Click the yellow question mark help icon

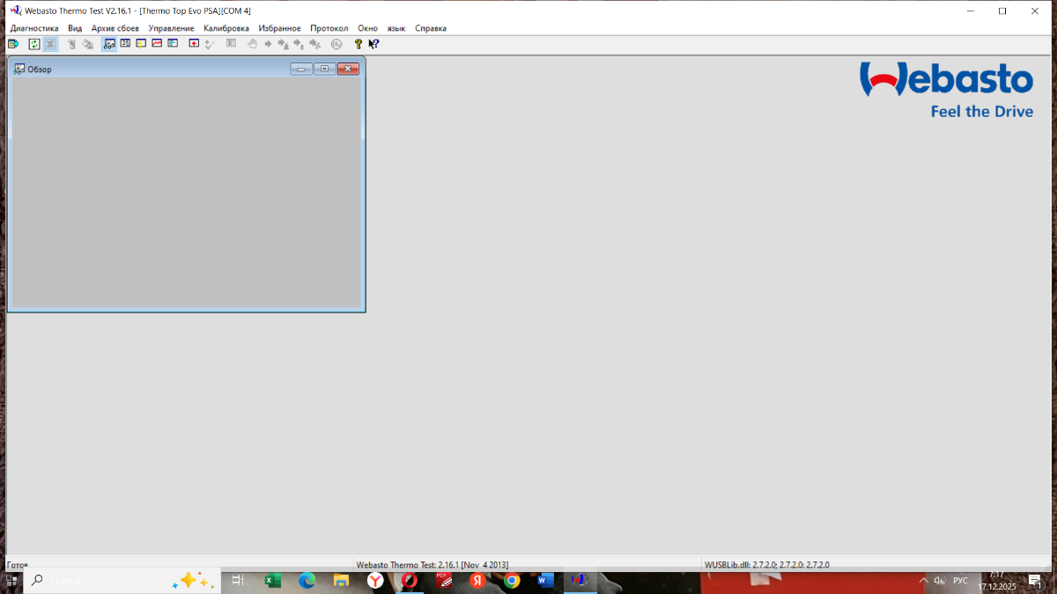pos(358,44)
